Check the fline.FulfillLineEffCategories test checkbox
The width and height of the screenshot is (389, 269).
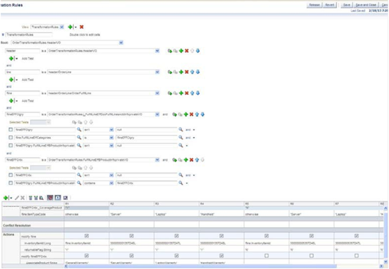[10, 137]
